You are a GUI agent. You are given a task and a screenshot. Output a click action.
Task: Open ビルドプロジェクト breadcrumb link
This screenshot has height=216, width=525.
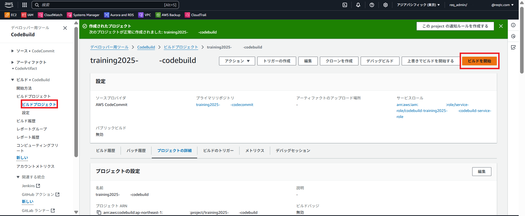pyautogui.click(x=181, y=47)
